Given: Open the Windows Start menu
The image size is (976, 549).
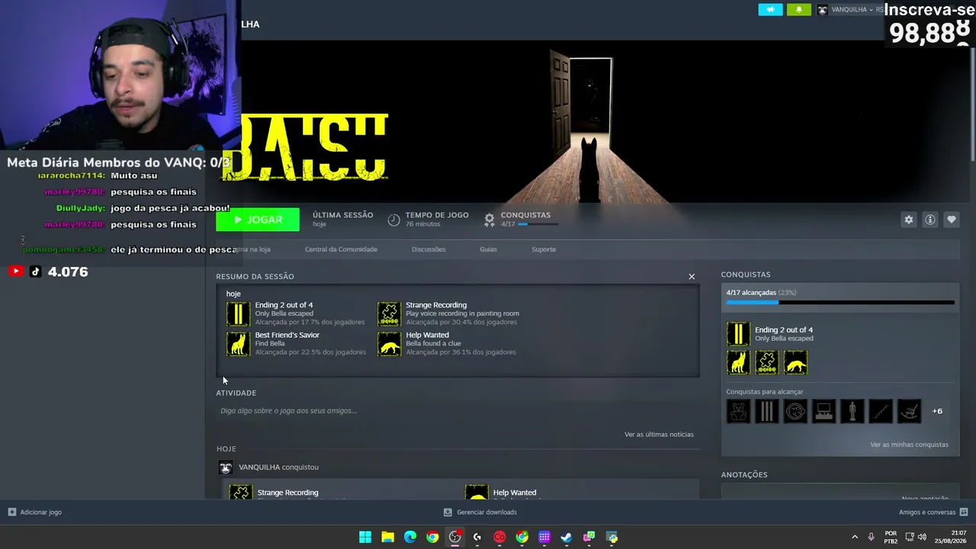Looking at the screenshot, I should [365, 537].
